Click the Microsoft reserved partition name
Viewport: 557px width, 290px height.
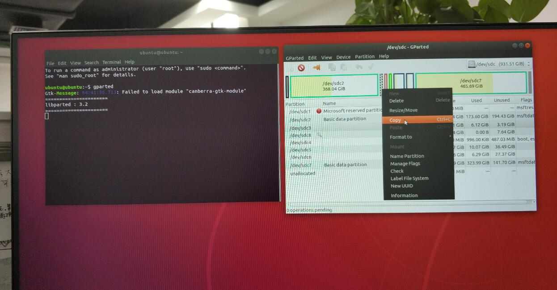pyautogui.click(x=353, y=111)
